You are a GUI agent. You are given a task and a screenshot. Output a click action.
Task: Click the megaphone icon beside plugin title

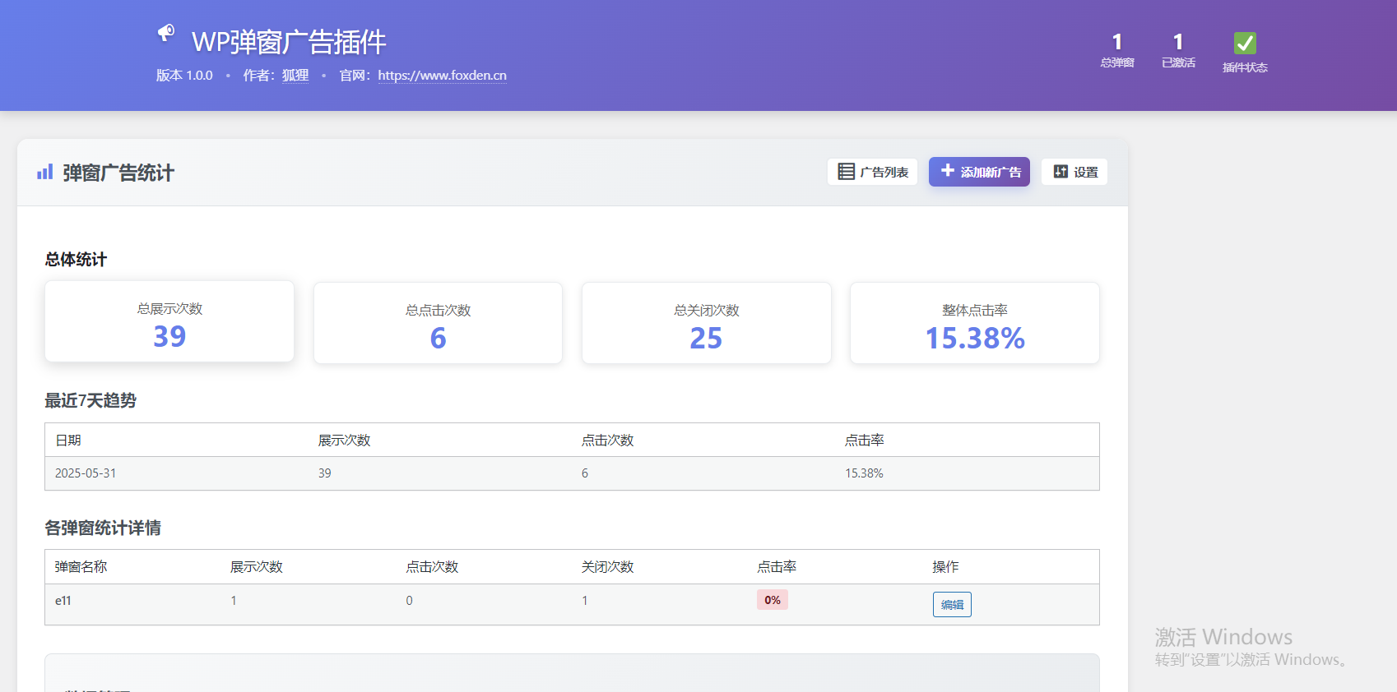point(166,33)
